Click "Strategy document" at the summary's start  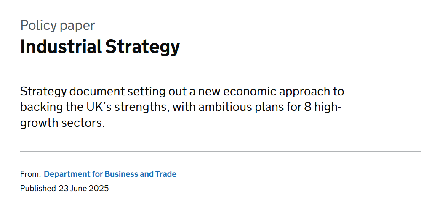(x=72, y=91)
